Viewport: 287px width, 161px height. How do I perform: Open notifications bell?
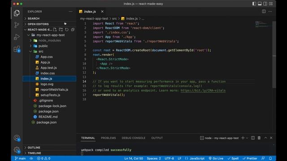(270, 158)
